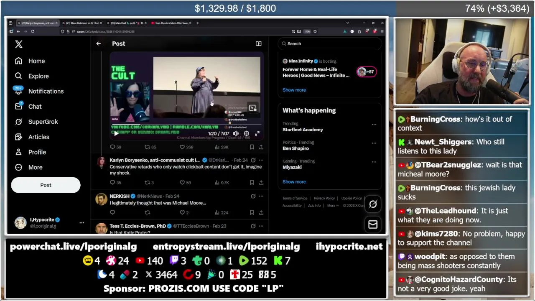Screen dimensions: 535x301
Task: Join Nina Infinity's space with +57 listeners
Action: [367, 72]
